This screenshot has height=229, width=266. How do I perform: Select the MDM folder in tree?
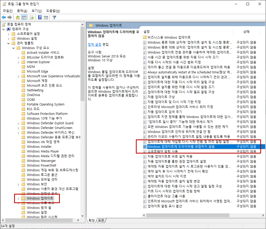tap(31, 67)
